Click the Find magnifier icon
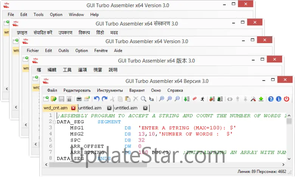Image resolution: width=295 pixels, height=177 pixels. pyautogui.click(x=143, y=99)
